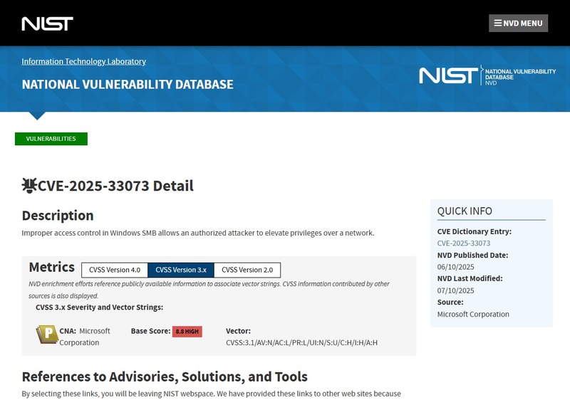Click the gold CNA provider icon
This screenshot has width=570, height=400.
click(x=46, y=334)
